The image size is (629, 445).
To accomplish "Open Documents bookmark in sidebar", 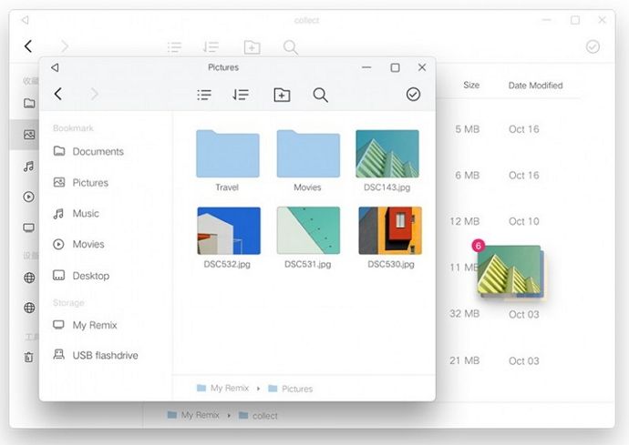I will pos(88,151).
